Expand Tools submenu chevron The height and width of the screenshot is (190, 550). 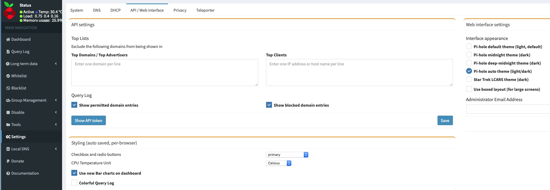click(x=56, y=124)
